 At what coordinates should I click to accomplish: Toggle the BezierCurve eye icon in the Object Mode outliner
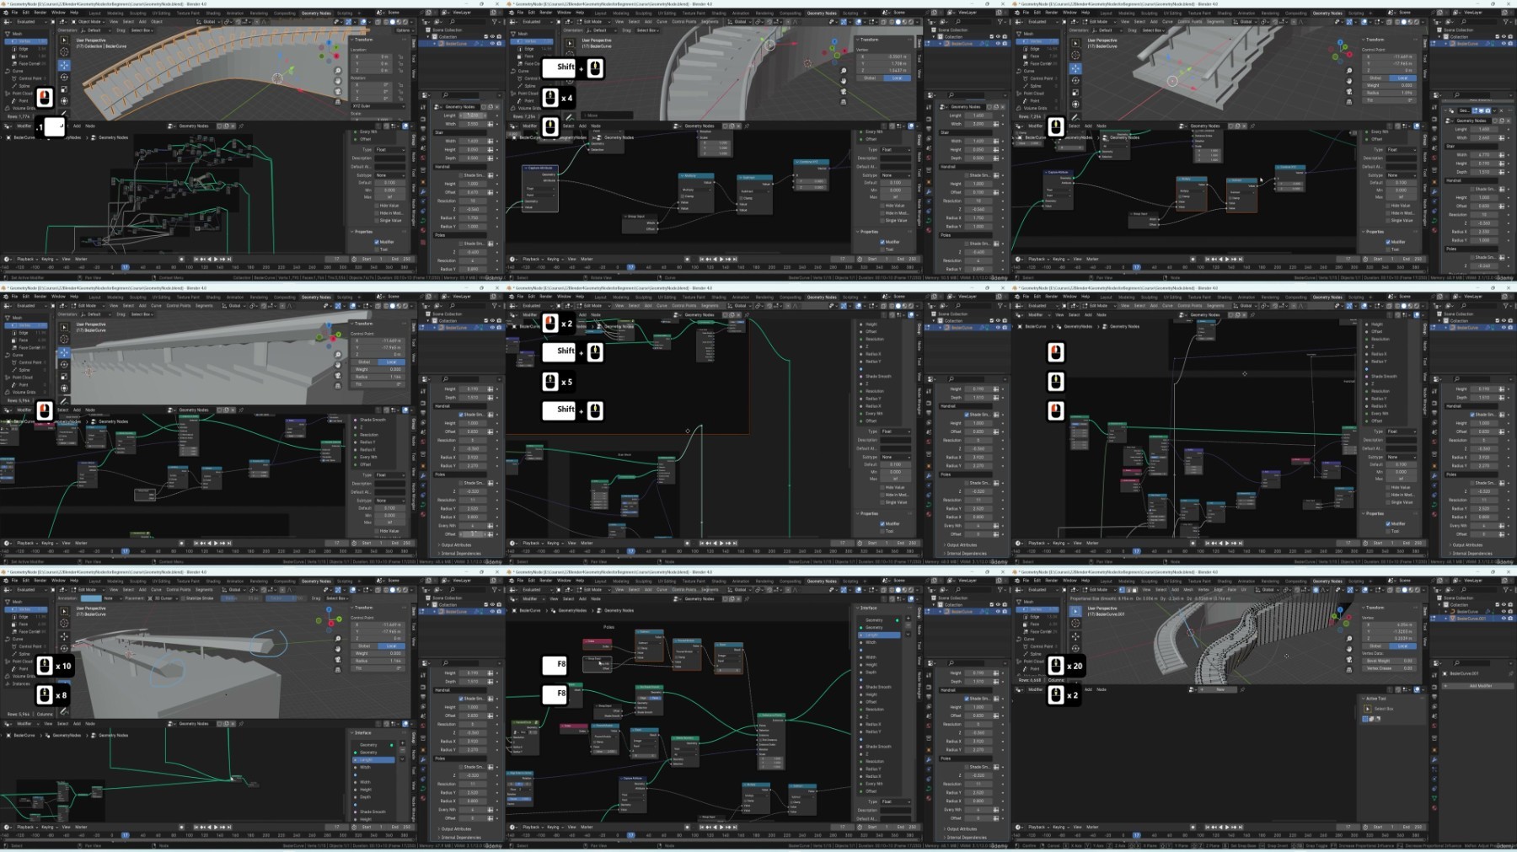(491, 44)
